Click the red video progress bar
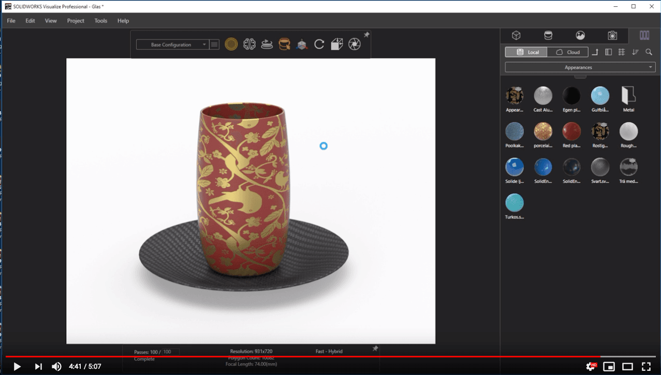The width and height of the screenshot is (661, 375). pos(303,357)
